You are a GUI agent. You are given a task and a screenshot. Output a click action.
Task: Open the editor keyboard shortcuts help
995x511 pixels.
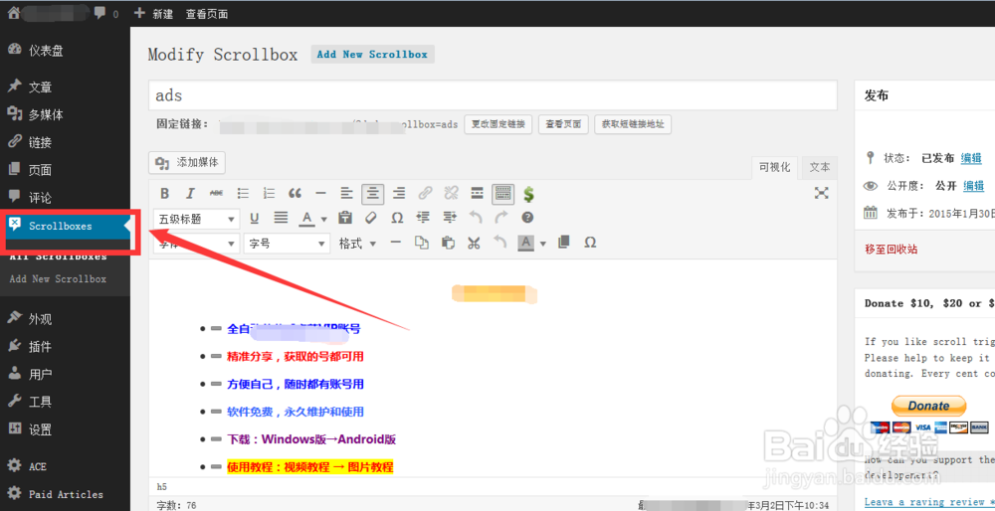(527, 218)
